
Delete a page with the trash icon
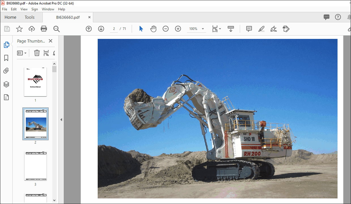(x=37, y=53)
